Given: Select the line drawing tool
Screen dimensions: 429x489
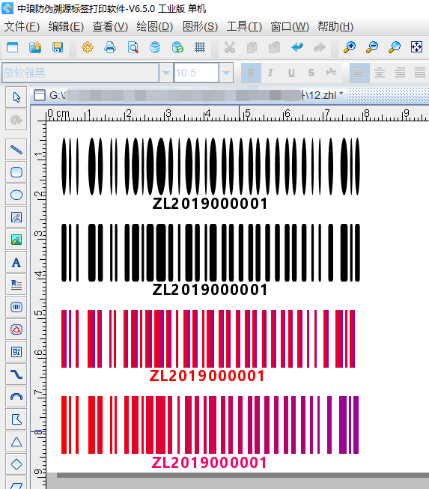Looking at the screenshot, I should pyautogui.click(x=16, y=150).
